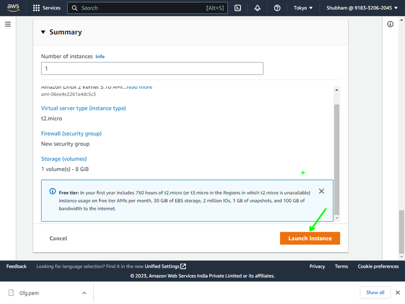Toggle the left hamburger navigation menu

8,24
